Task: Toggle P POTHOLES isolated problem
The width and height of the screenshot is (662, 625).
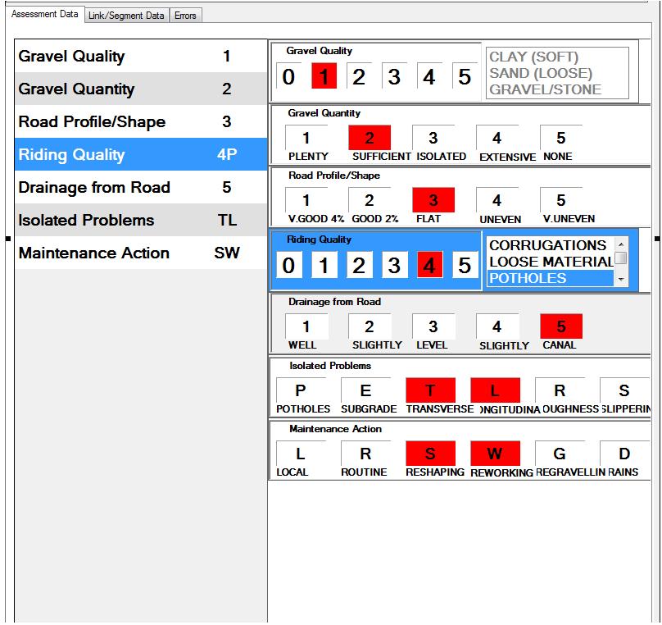Action: point(301,391)
